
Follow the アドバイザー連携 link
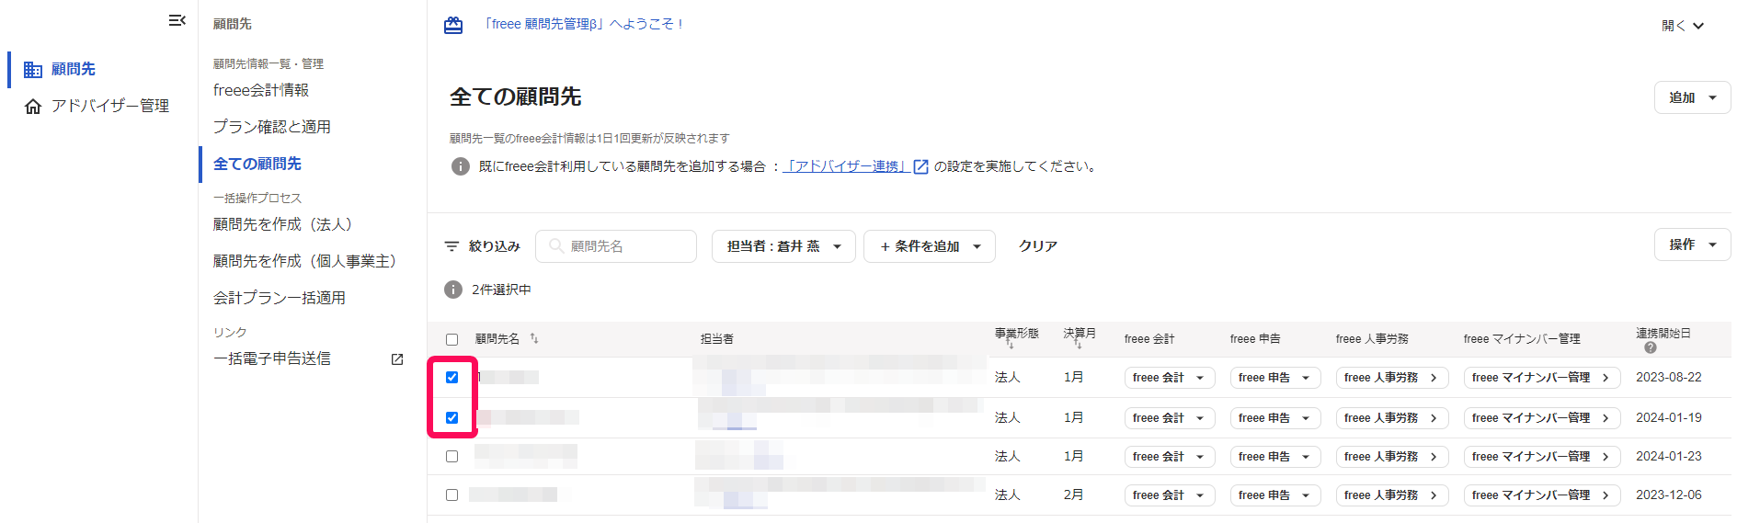[845, 166]
